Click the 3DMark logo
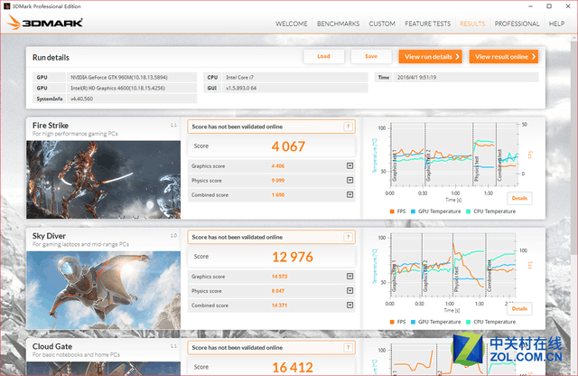The height and width of the screenshot is (376, 578). point(44,23)
